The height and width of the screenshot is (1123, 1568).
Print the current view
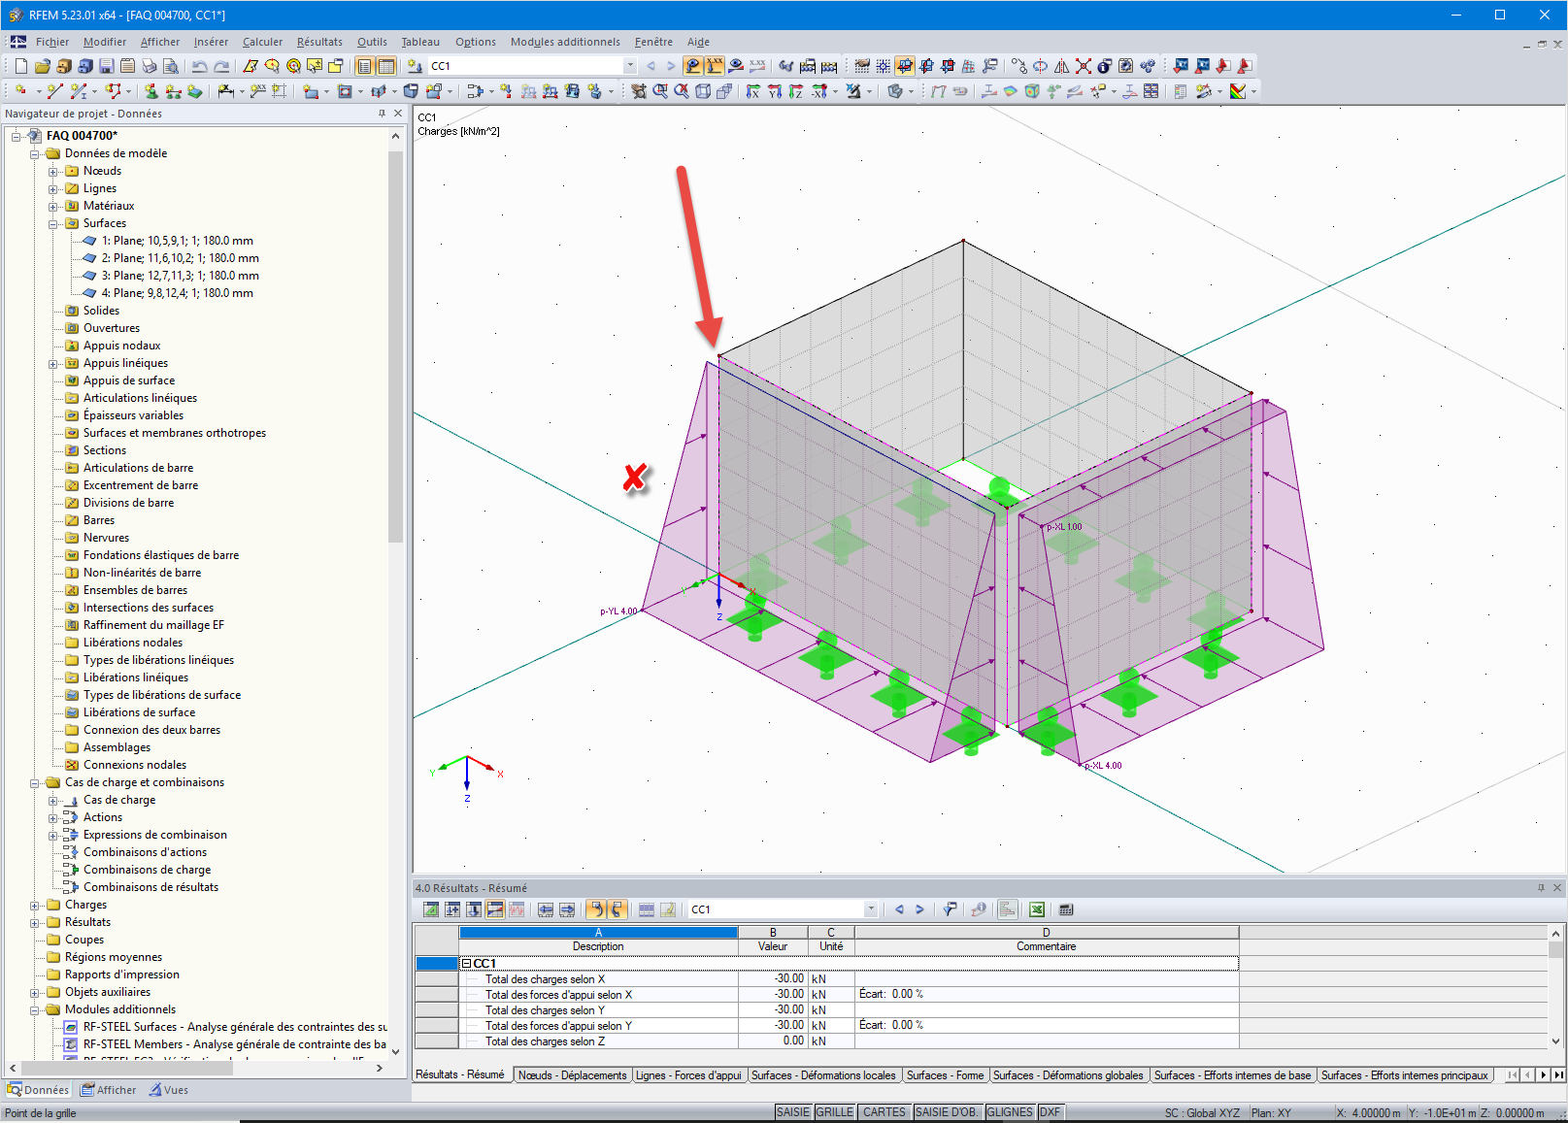point(150,66)
